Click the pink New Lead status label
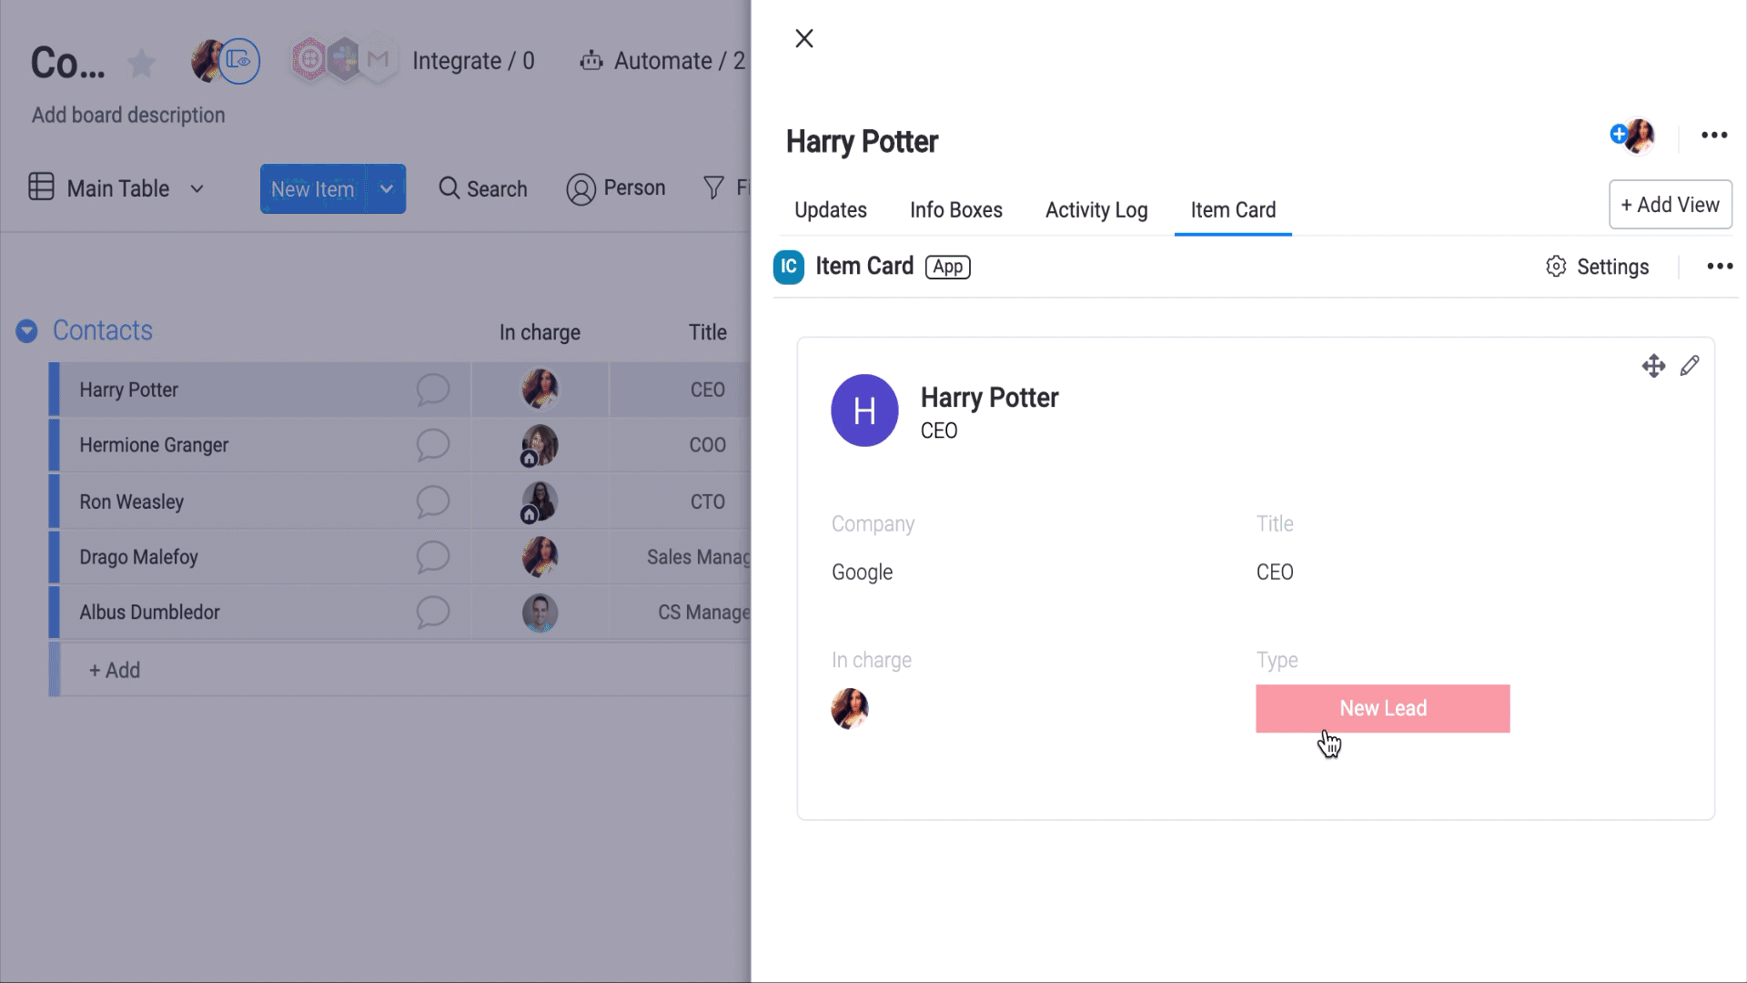Screen dimensions: 1747x983 point(1382,708)
